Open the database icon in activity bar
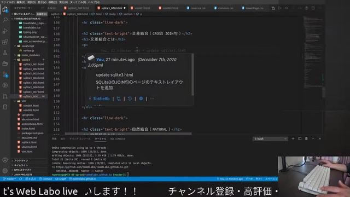 [5, 107]
